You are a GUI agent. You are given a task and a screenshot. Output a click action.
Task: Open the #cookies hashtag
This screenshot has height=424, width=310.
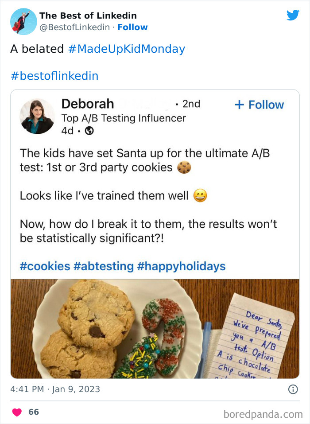coord(45,266)
